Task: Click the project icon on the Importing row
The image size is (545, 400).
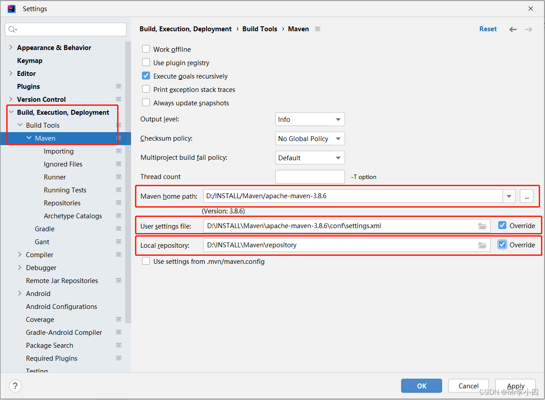Action: [x=118, y=151]
